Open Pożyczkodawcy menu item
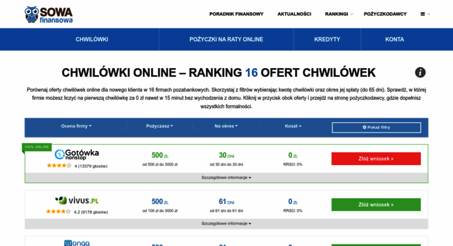This screenshot has width=453, height=246. [x=385, y=14]
